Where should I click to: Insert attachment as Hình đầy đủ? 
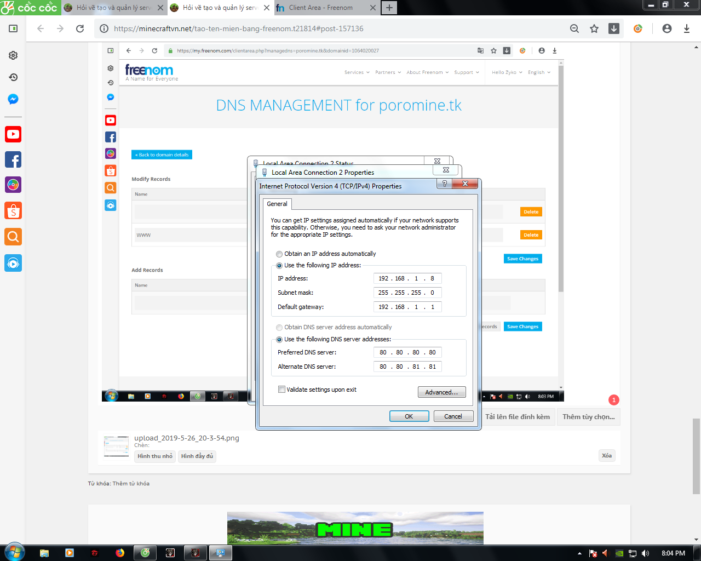coord(197,456)
